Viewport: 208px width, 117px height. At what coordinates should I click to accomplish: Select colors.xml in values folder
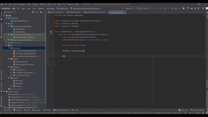(x=19, y=81)
